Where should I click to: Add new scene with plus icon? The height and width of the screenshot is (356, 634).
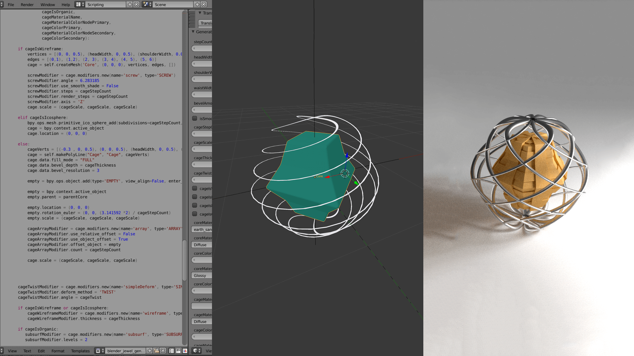pyautogui.click(x=197, y=4)
